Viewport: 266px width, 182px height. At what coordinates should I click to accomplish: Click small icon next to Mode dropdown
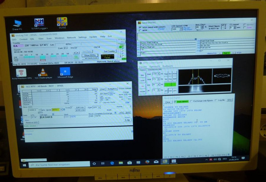(64, 109)
